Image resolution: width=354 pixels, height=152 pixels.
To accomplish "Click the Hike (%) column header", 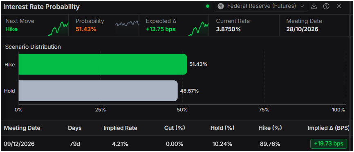I will (x=270, y=128).
